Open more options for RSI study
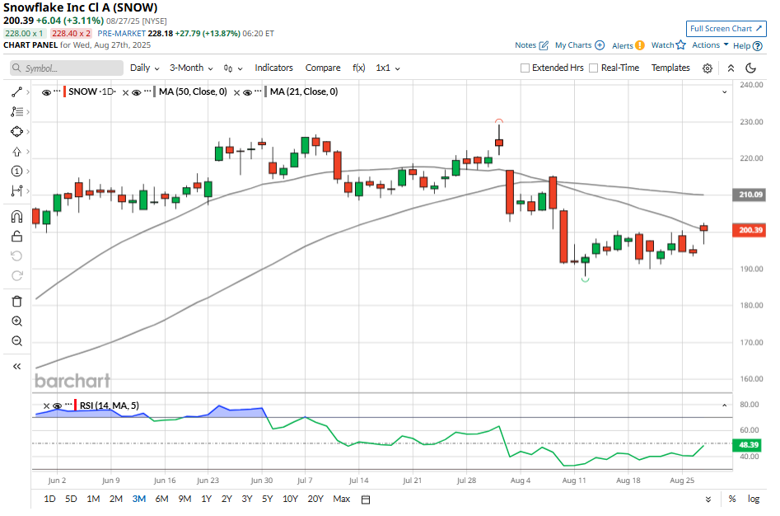Screen dimensions: 780x516 68,405
